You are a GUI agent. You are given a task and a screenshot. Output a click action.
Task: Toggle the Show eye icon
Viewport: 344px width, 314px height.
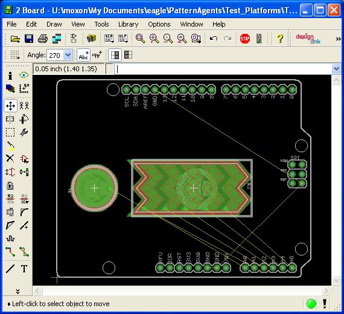click(24, 75)
